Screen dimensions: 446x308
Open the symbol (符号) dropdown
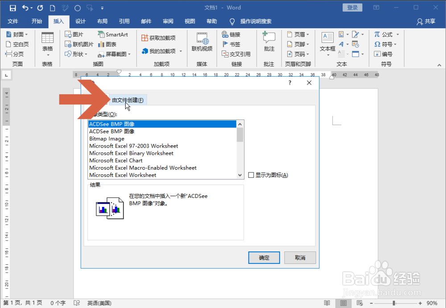(x=385, y=44)
